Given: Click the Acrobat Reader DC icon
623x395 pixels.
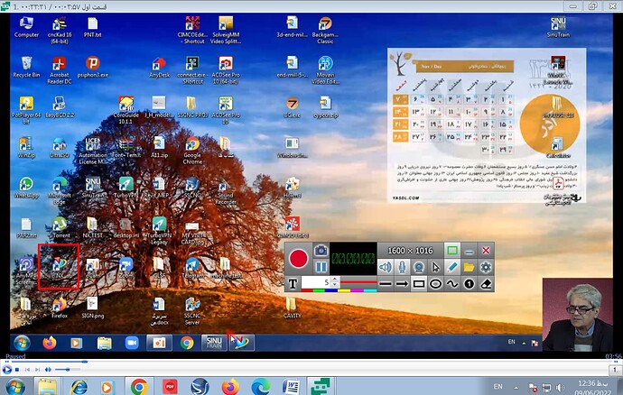Looking at the screenshot, I should 60,70.
